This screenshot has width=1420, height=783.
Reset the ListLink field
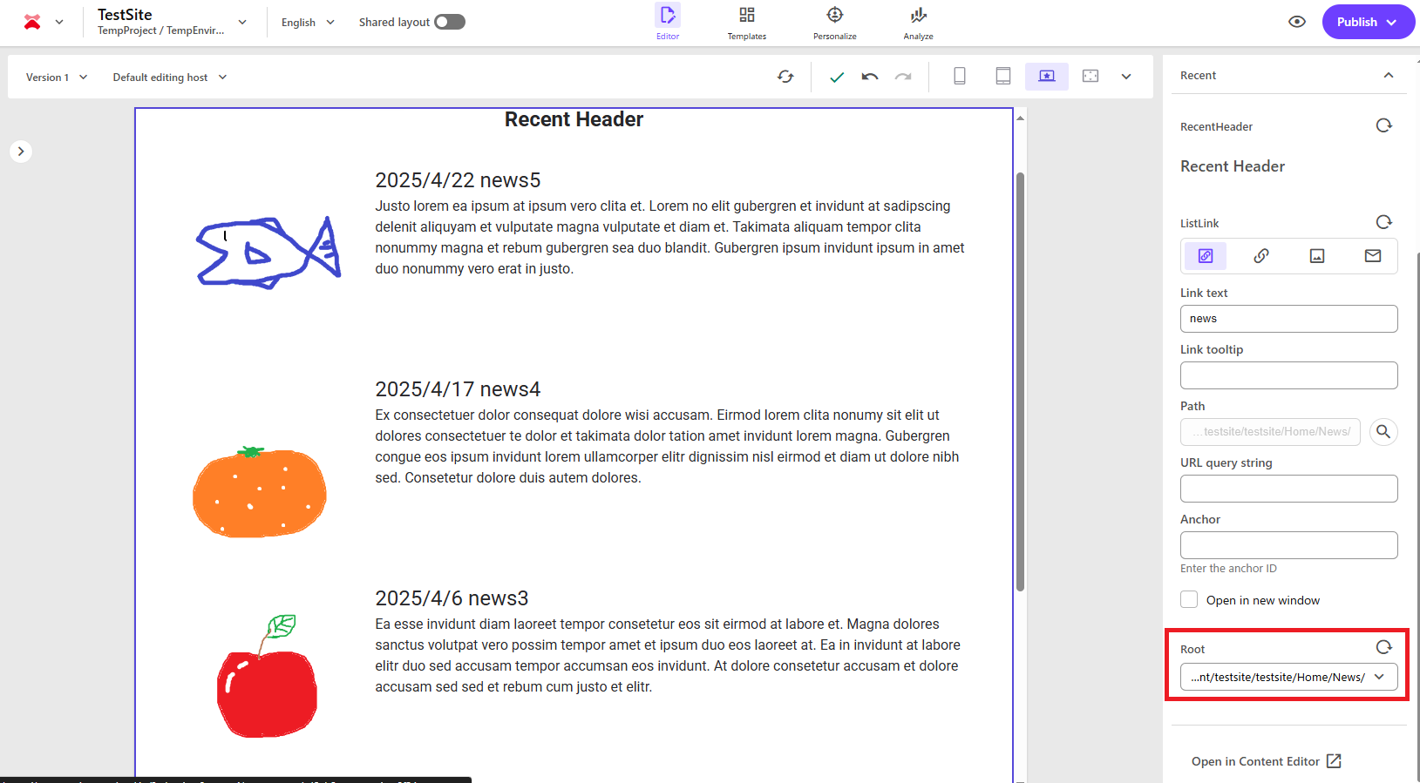click(1383, 222)
